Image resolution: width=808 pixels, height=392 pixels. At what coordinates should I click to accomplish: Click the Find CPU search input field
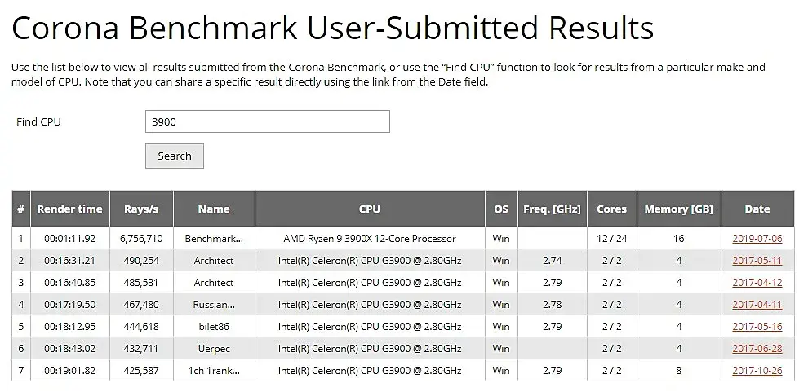tap(267, 121)
